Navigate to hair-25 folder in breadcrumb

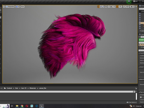click(24, 88)
